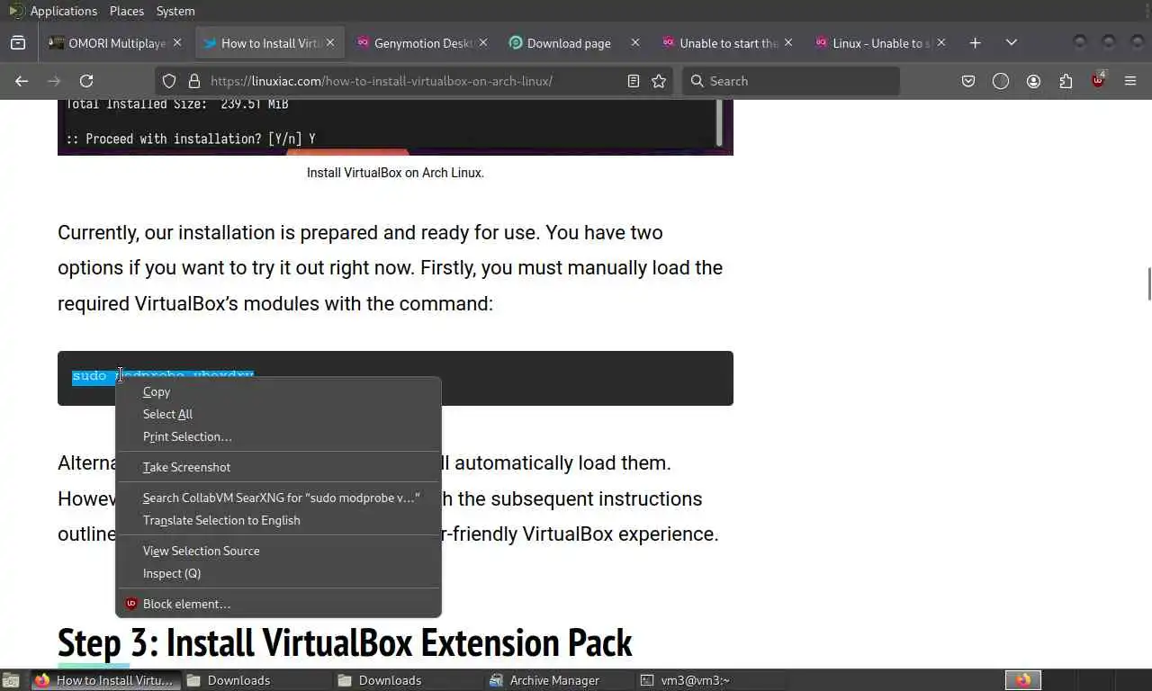Click the Search box in the toolbar
This screenshot has height=691, width=1152.
pyautogui.click(x=791, y=81)
